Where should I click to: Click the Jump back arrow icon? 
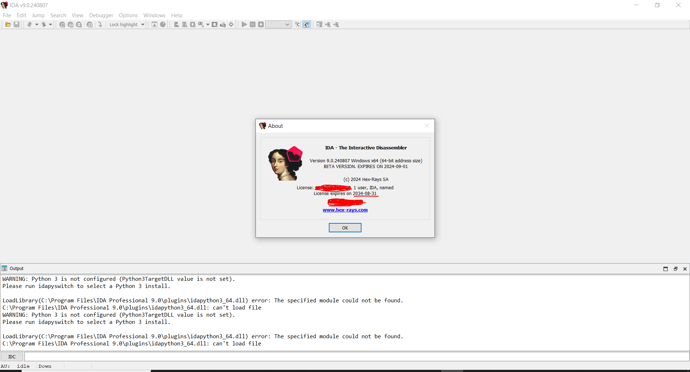[29, 24]
